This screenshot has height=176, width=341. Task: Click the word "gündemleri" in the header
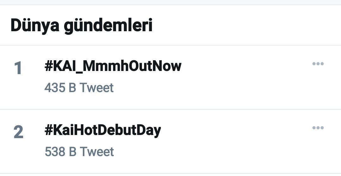point(108,26)
